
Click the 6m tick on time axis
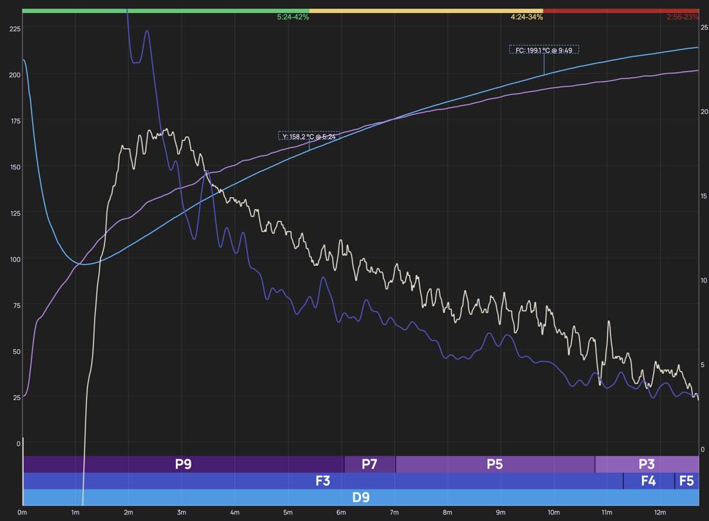click(x=341, y=513)
